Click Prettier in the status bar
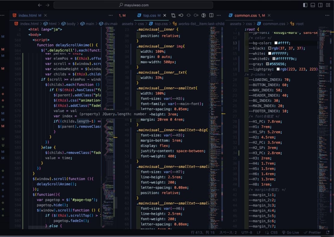Viewport: 334px width, 237px height. click(312, 232)
